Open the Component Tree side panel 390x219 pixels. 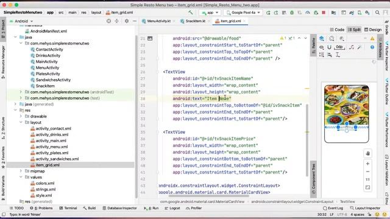pyautogui.click(x=313, y=178)
